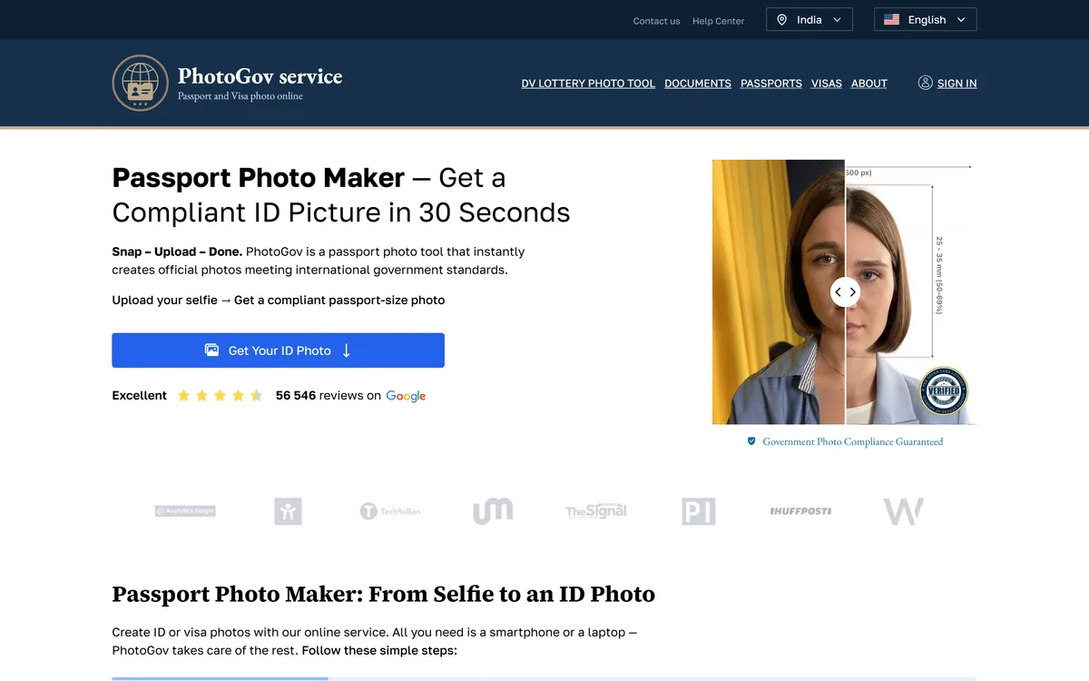Viewport: 1089px width, 681px height.
Task: Click the Upload your selfie instruction line
Action: click(x=279, y=301)
